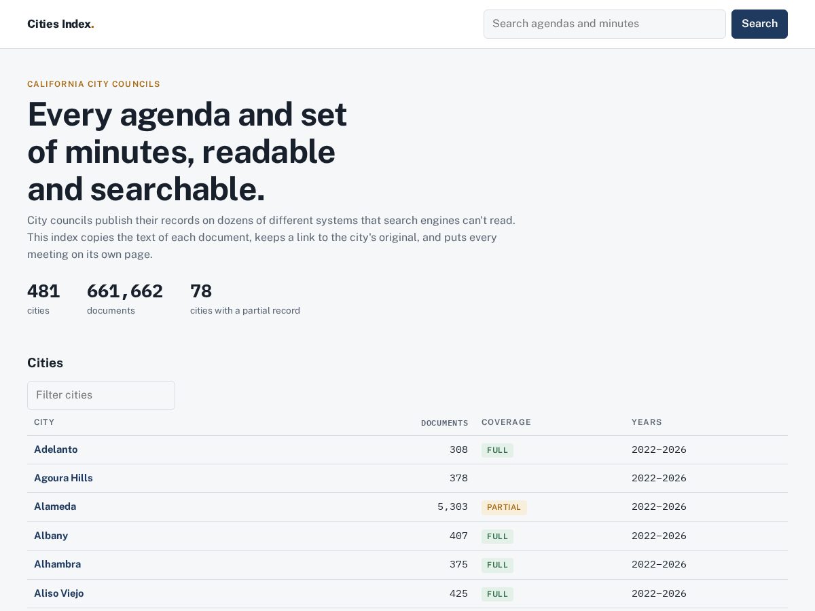
Task: Click the main headline about agendas and minutes
Action: (x=187, y=151)
